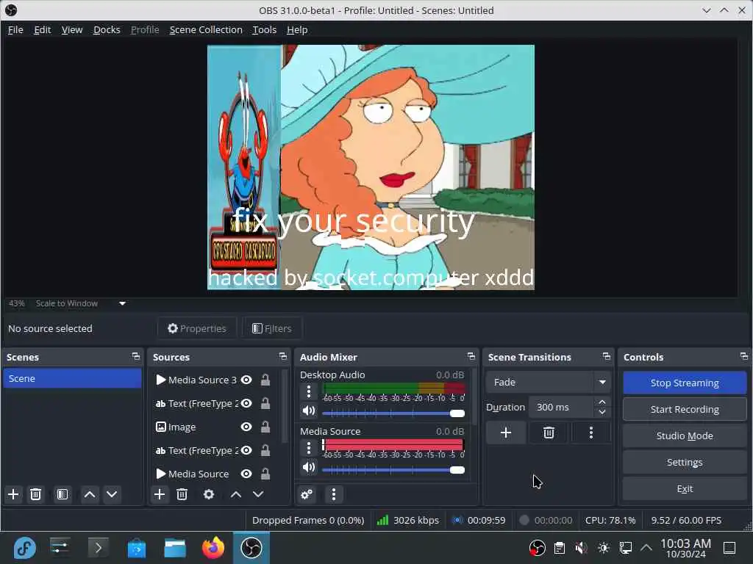Move scene down with arrow
The image size is (753, 564).
[x=112, y=494]
